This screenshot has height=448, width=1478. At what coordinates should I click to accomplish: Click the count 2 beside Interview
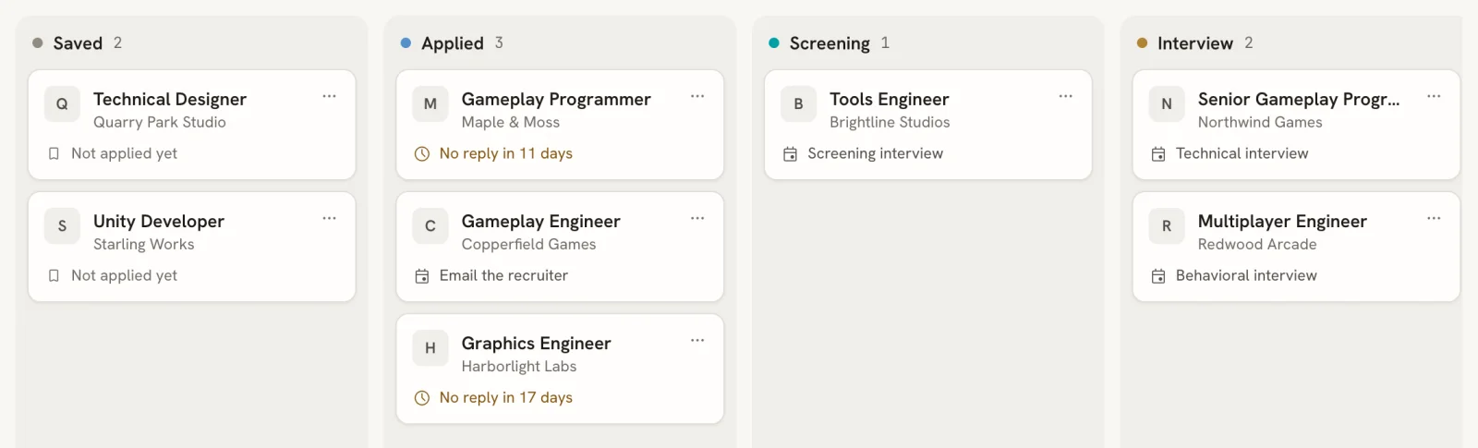1249,42
